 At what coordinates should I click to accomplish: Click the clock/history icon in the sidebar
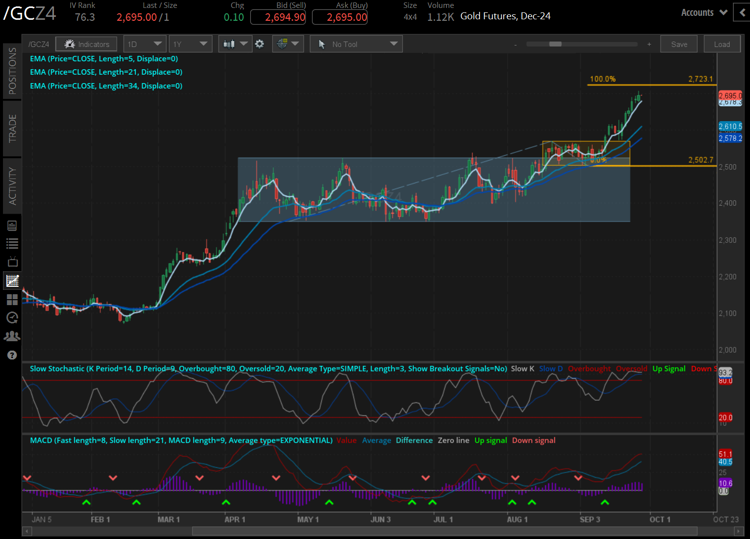click(x=12, y=317)
